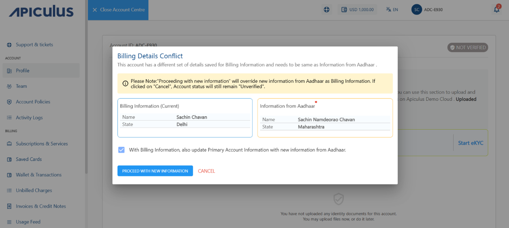Click the Start eKYC link
Screen dimensions: 509x228
pos(470,143)
